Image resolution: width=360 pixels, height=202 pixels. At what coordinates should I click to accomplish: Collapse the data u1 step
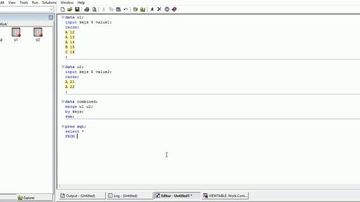(63, 17)
